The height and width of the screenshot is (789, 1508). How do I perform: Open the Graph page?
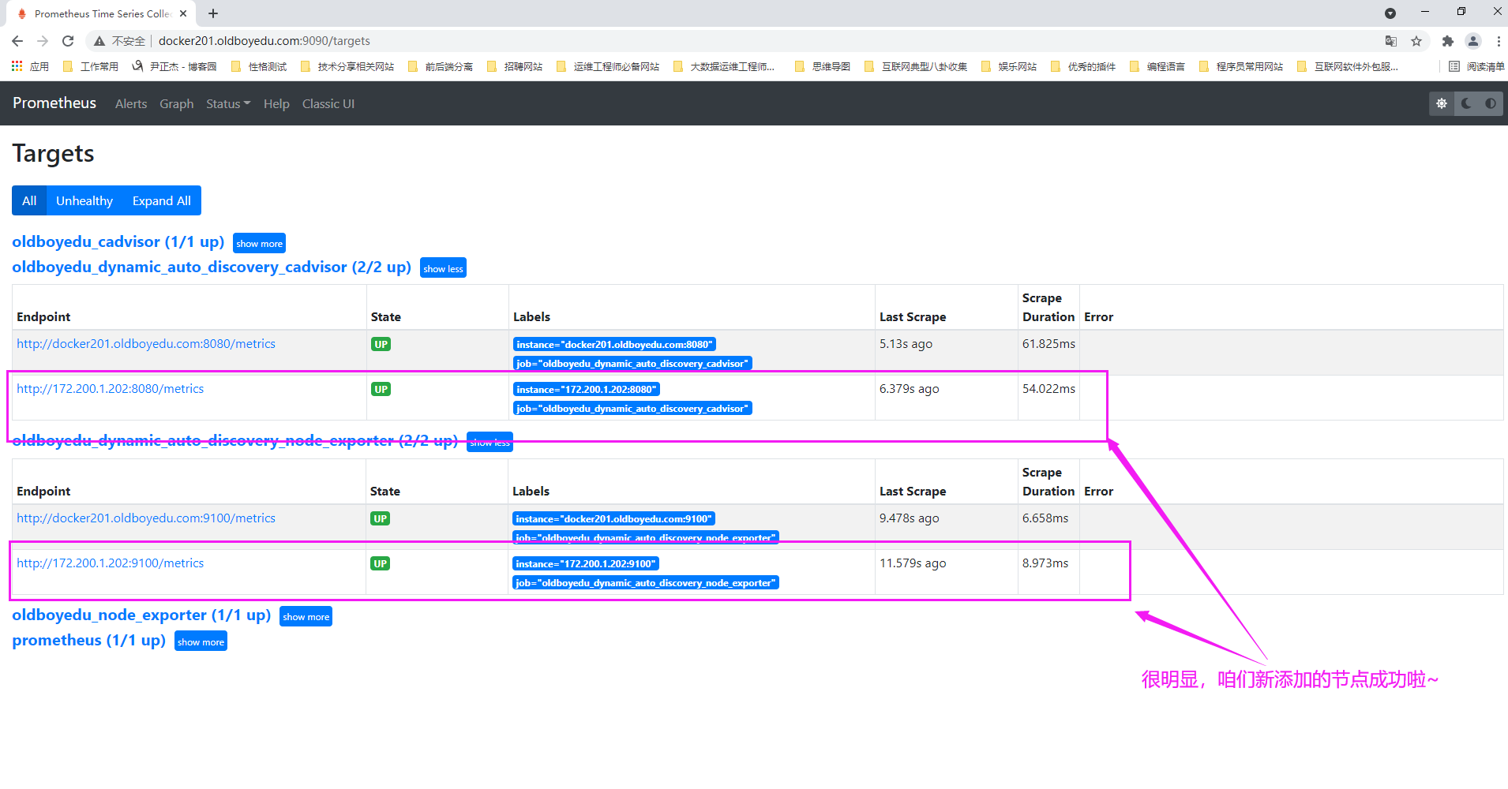pos(177,103)
